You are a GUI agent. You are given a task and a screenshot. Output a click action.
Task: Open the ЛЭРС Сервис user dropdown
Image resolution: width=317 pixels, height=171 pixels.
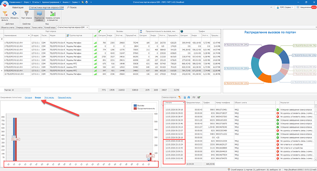click(285, 7)
